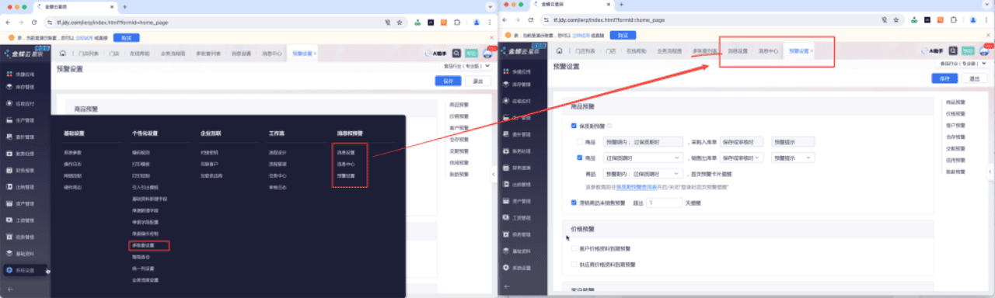995x298 pixels.
Task: Open 快捷应用 in left window sidebar
Action: pyautogui.click(x=25, y=74)
